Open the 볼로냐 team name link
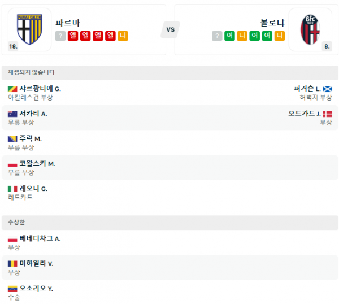 click(272, 23)
